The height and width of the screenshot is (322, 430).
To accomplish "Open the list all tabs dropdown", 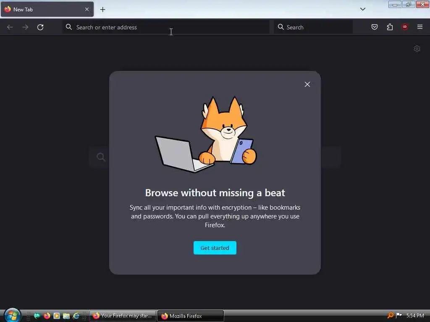I will coord(362,9).
